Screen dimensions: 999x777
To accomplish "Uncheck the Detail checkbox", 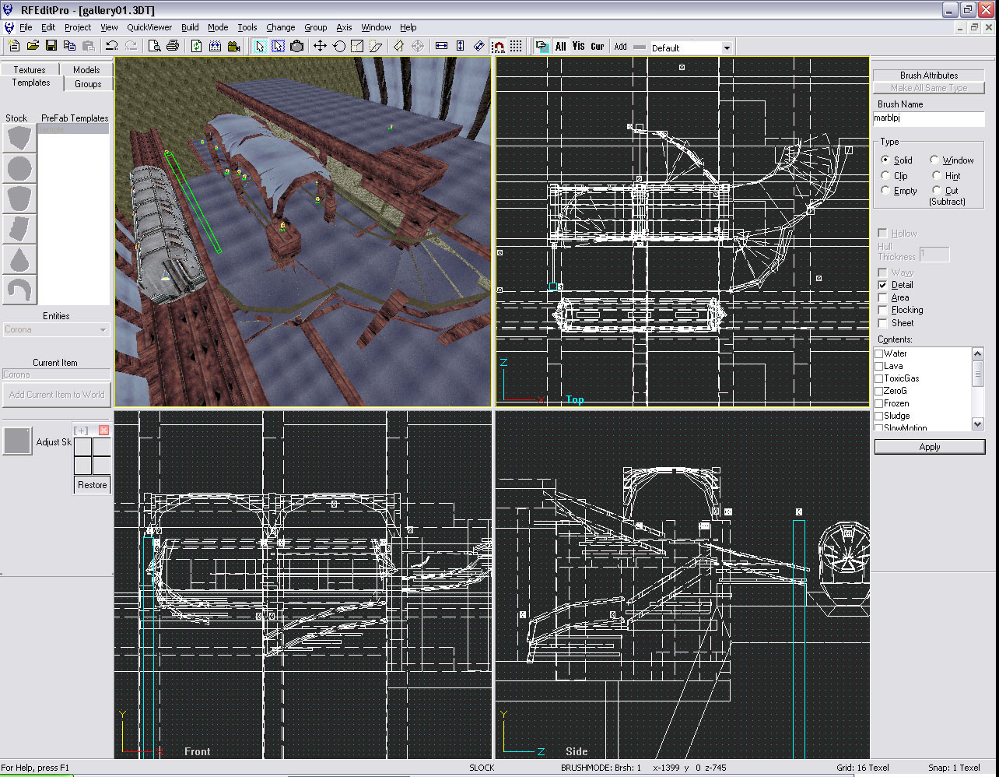I will point(882,285).
